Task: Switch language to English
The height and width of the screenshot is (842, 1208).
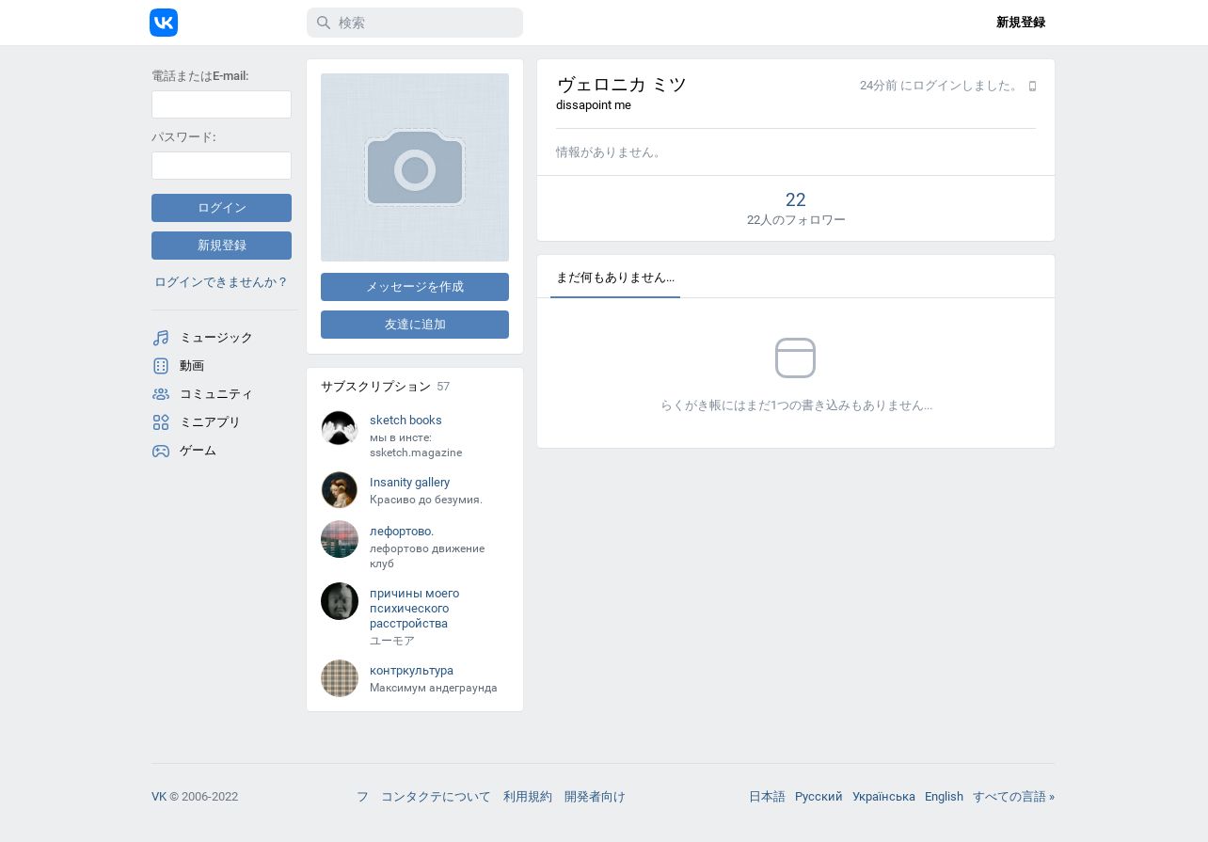Action: coord(944,797)
